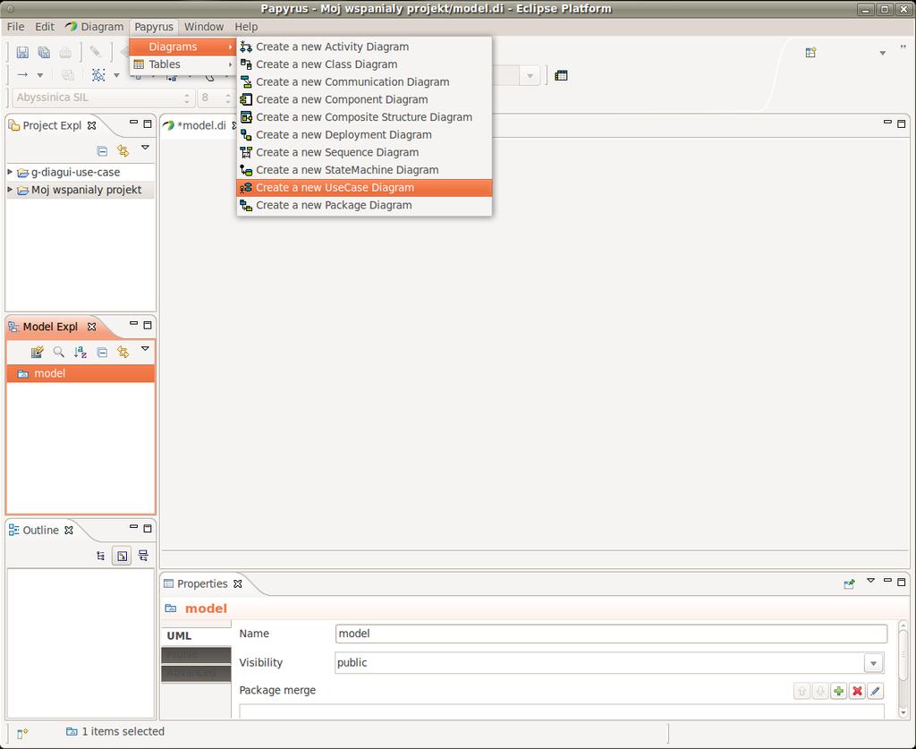Toggle Outline overview thumbnail mode
Image resolution: width=916 pixels, height=749 pixels.
click(122, 556)
